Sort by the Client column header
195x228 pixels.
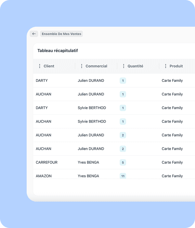point(49,66)
